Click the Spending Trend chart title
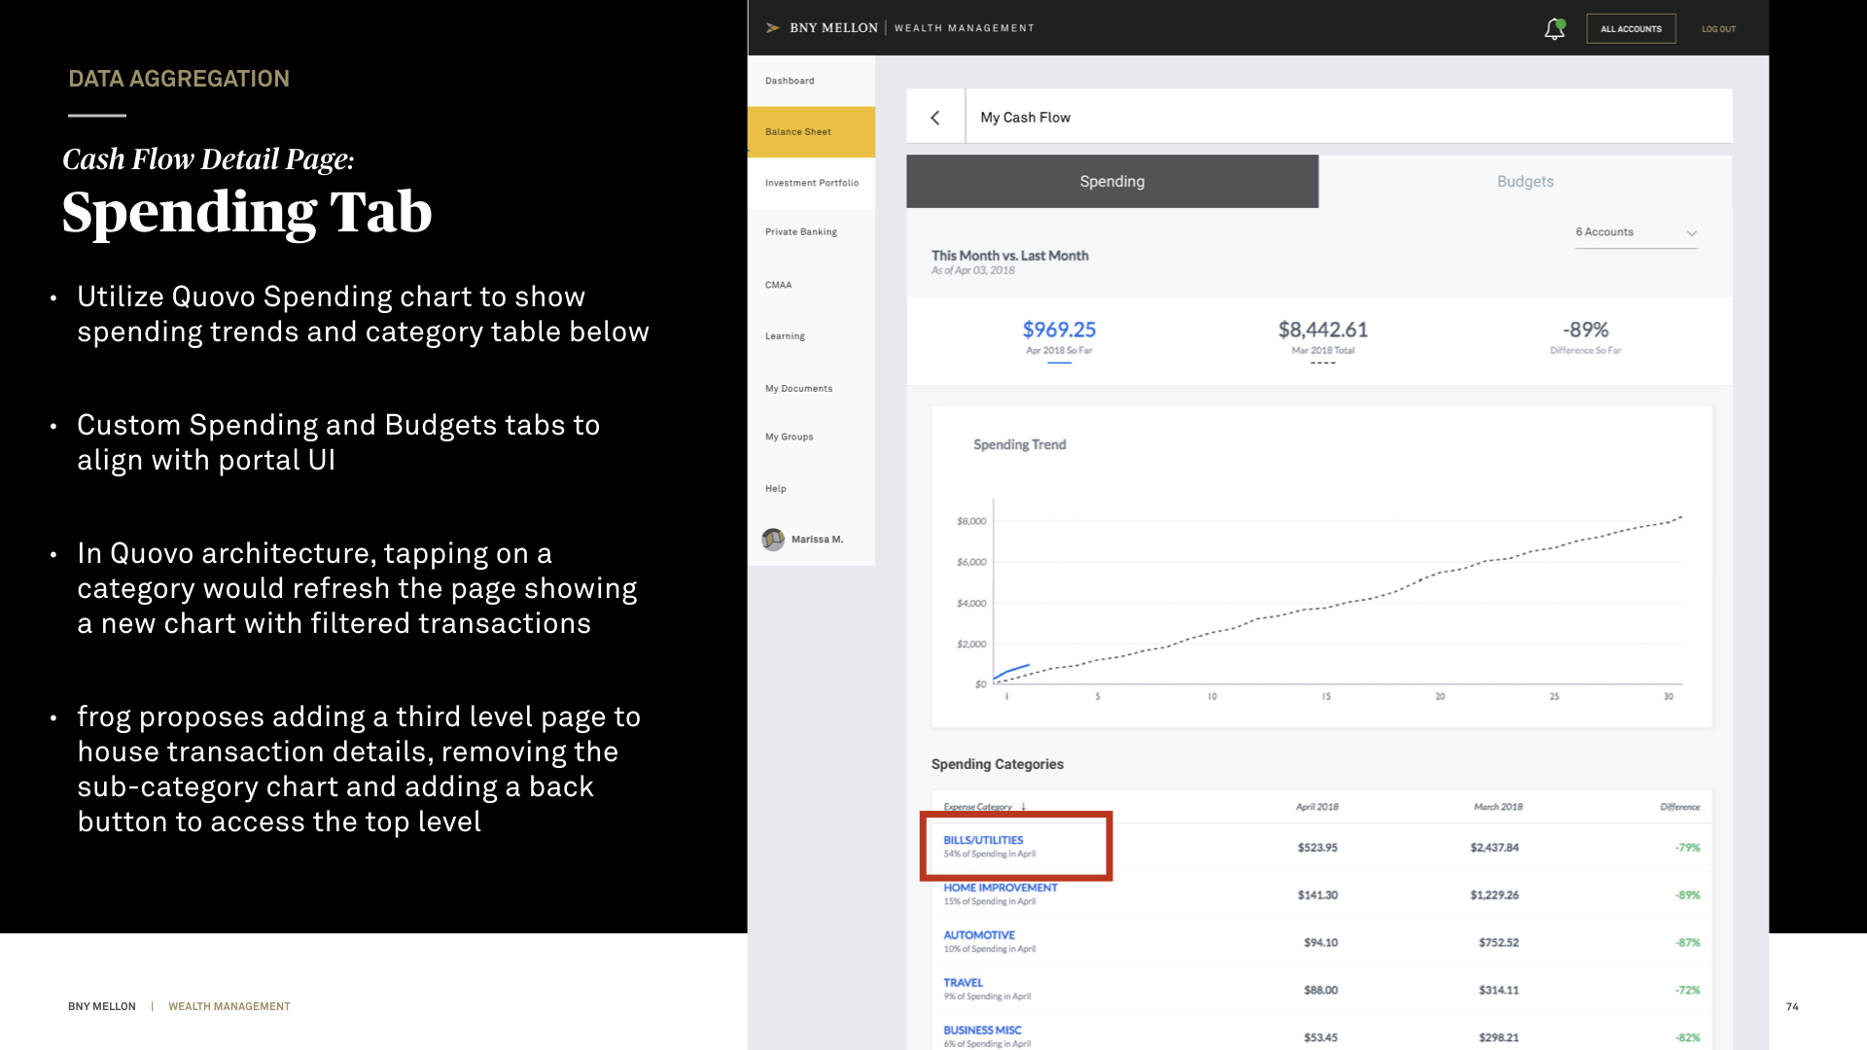The height and width of the screenshot is (1050, 1867). point(1019,444)
